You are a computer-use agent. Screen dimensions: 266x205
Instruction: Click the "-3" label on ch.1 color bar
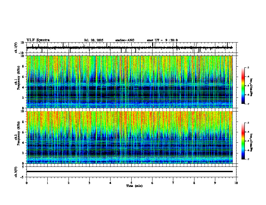pyautogui.click(x=248, y=67)
